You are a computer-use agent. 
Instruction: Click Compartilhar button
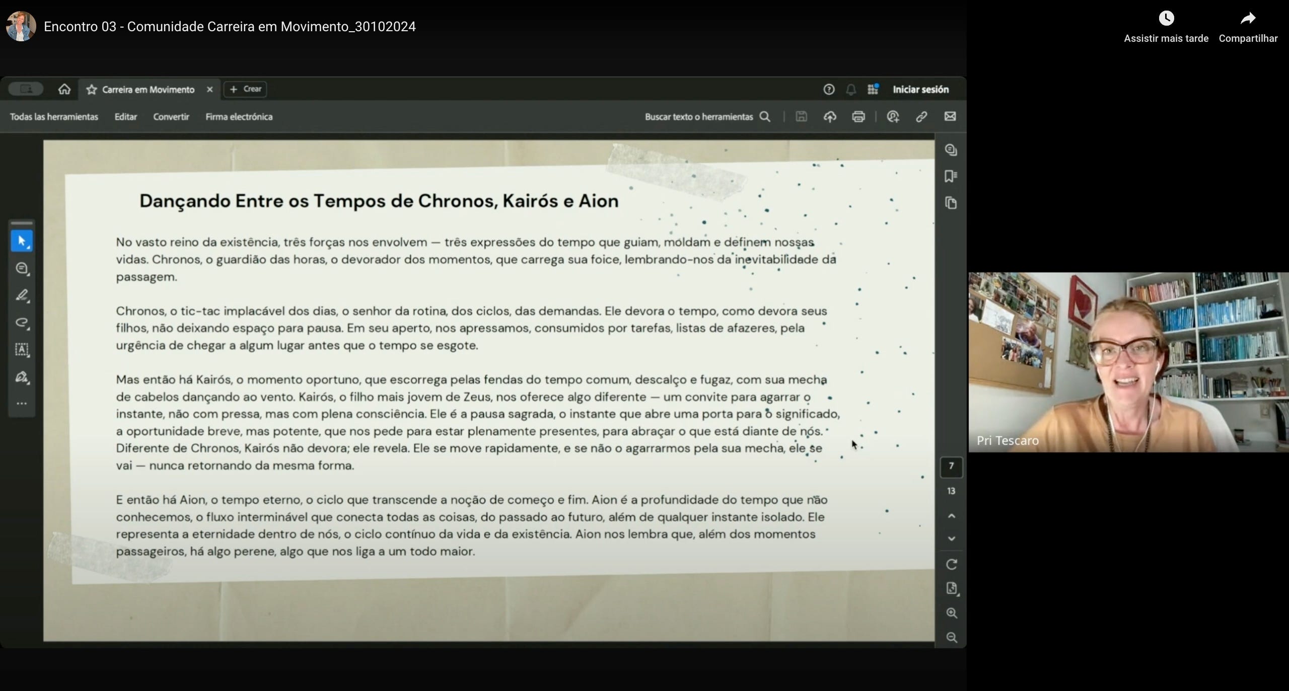coord(1248,27)
